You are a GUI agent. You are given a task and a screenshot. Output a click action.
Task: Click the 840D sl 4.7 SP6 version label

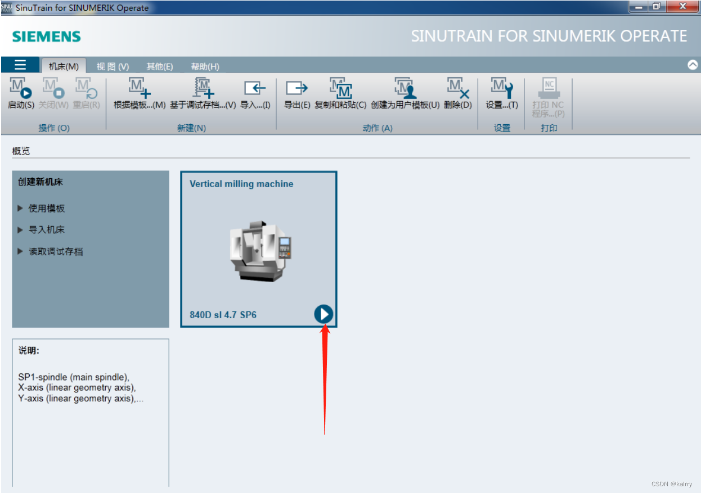pyautogui.click(x=223, y=315)
